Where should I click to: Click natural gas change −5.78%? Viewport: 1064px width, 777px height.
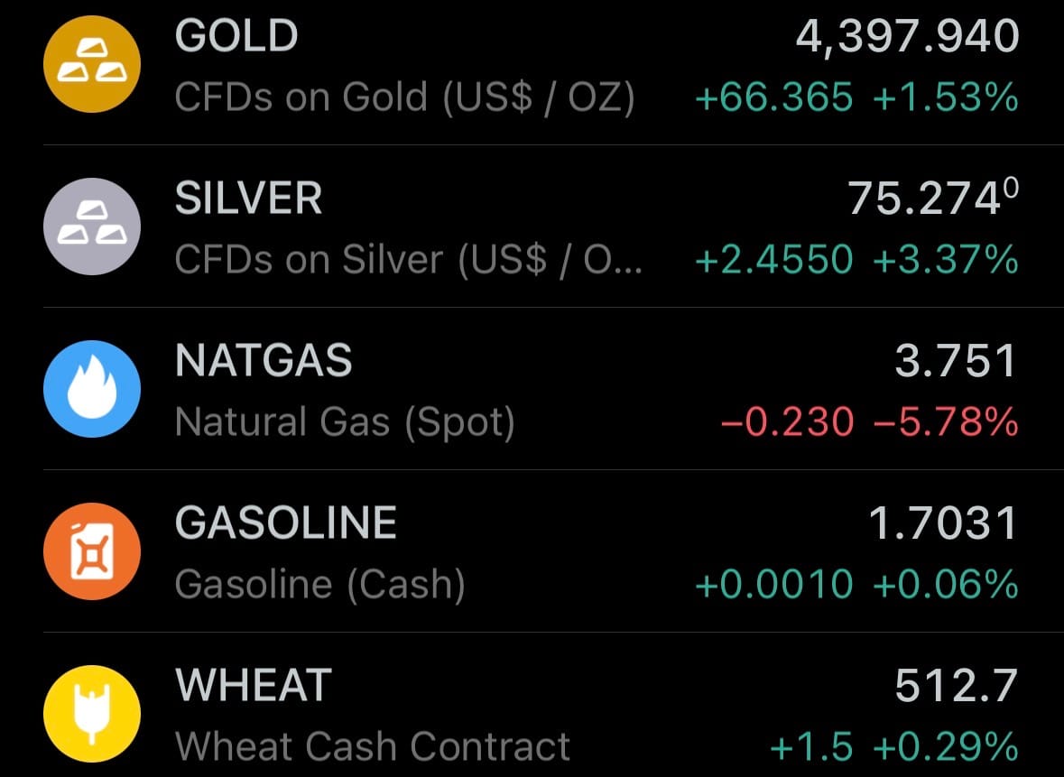pos(946,421)
